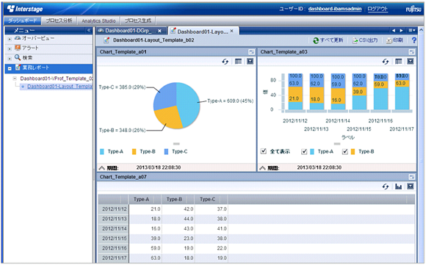Collapse the メニュー side panel
426x265 pixels.
(x=89, y=30)
